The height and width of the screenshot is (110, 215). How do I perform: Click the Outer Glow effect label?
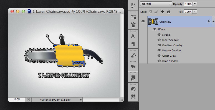[169, 56]
